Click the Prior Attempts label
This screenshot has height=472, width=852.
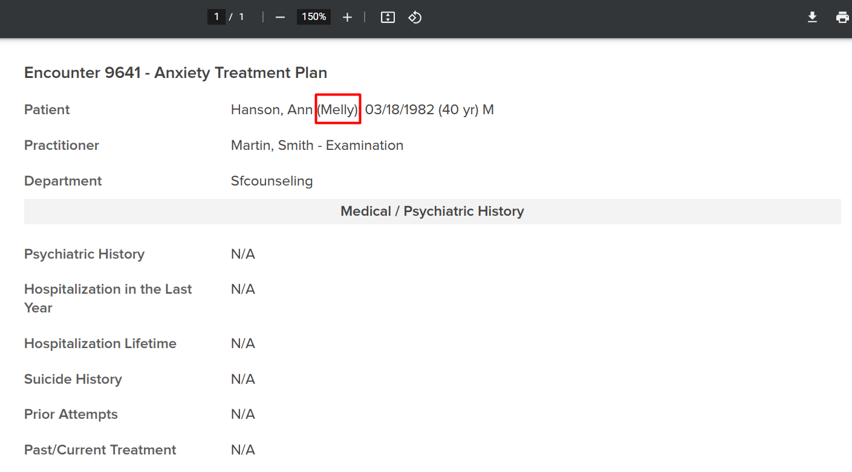[71, 415]
